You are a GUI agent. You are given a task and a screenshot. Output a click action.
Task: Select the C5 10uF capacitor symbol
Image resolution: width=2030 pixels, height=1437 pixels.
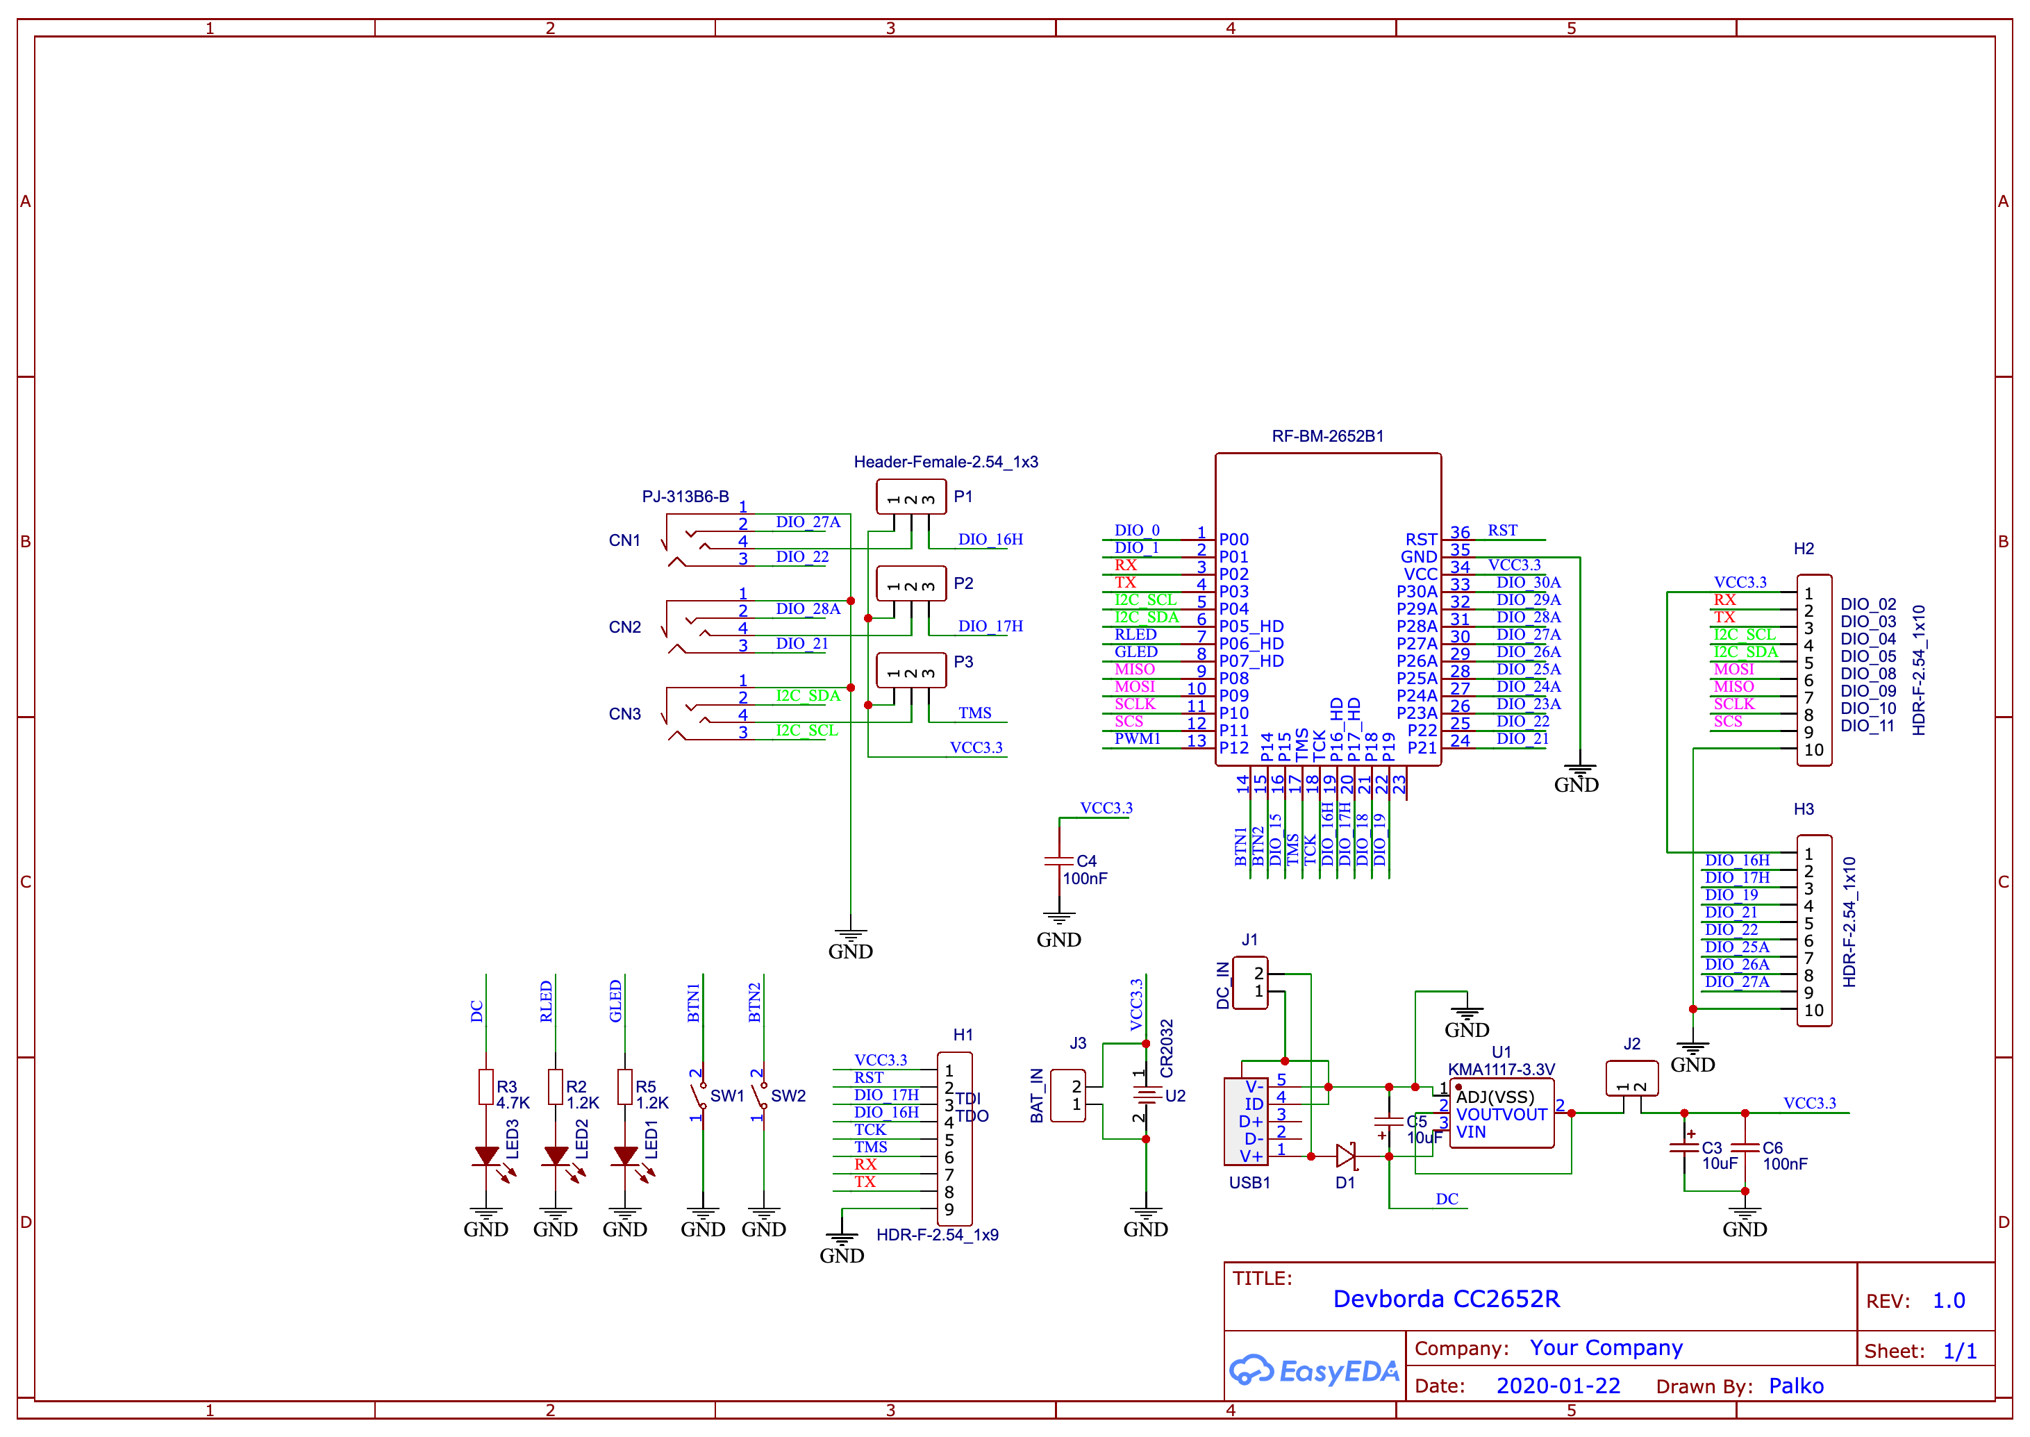[x=1389, y=1122]
